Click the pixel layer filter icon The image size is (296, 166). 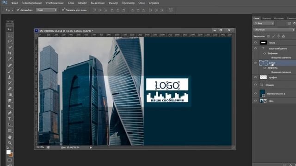(x=289, y=24)
